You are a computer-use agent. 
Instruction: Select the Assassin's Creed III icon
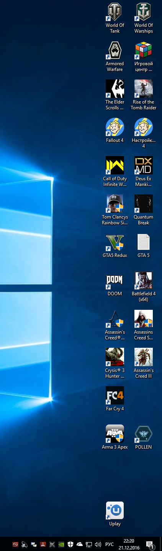144,357
